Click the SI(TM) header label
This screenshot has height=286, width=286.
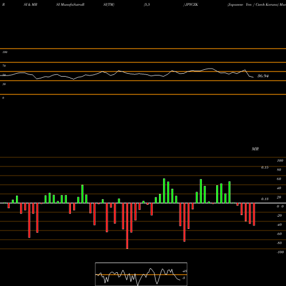point(109,5)
